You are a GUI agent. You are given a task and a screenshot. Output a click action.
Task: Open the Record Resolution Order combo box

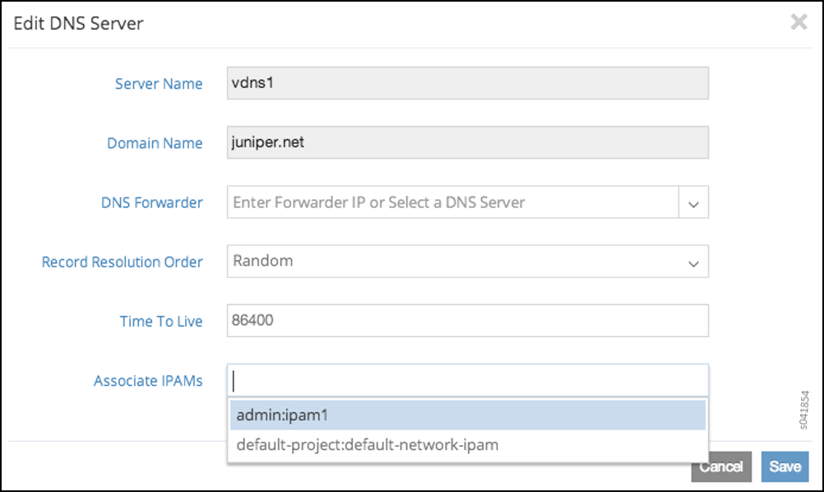coord(452,262)
